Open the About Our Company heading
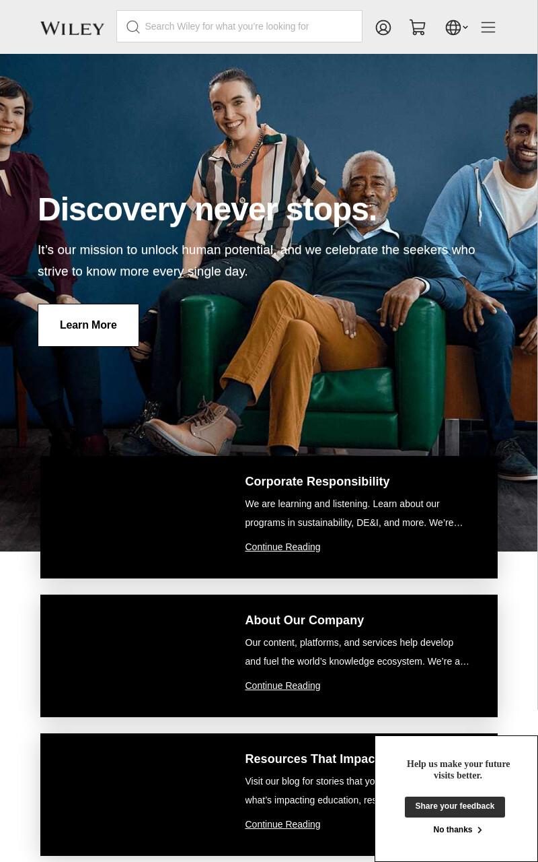This screenshot has height=862, width=538. click(x=305, y=620)
